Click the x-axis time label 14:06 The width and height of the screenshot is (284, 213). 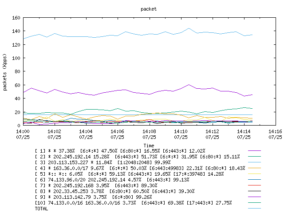click(117, 131)
